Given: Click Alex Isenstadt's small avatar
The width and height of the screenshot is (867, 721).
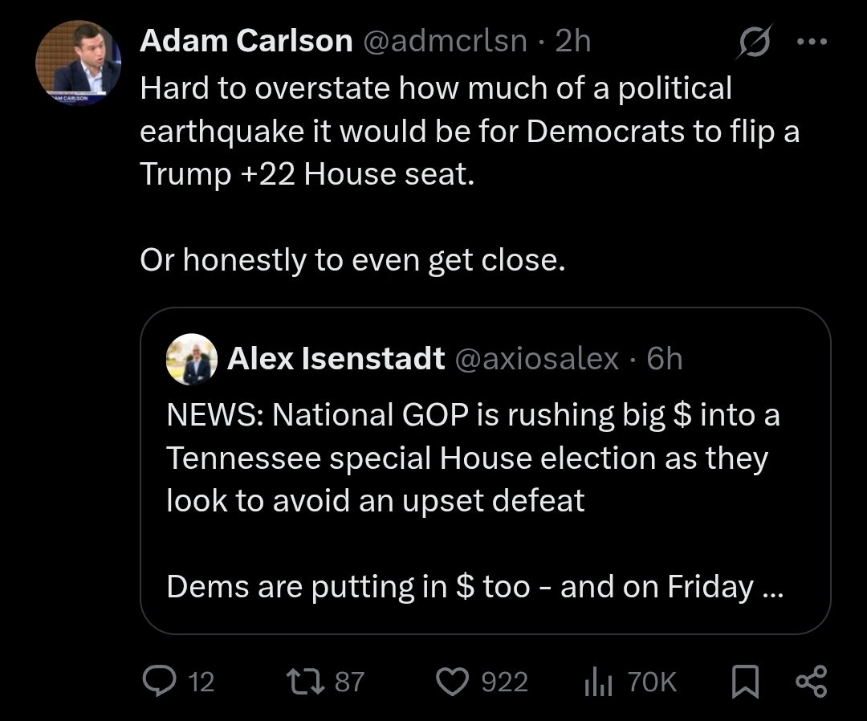Looking at the screenshot, I should click(x=191, y=359).
